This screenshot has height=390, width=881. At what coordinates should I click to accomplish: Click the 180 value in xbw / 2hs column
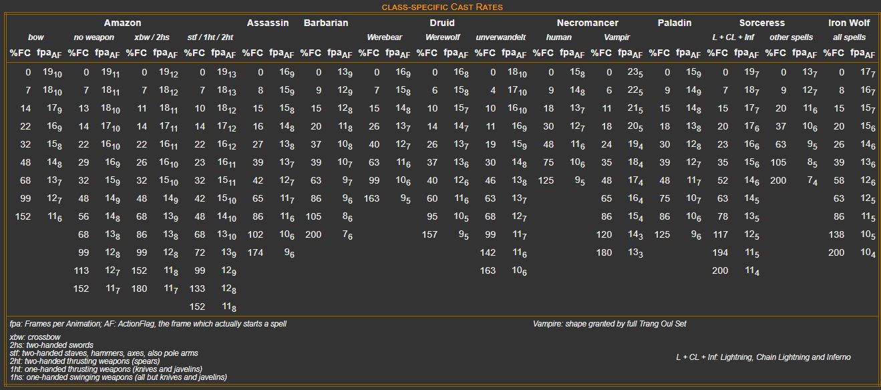point(140,288)
